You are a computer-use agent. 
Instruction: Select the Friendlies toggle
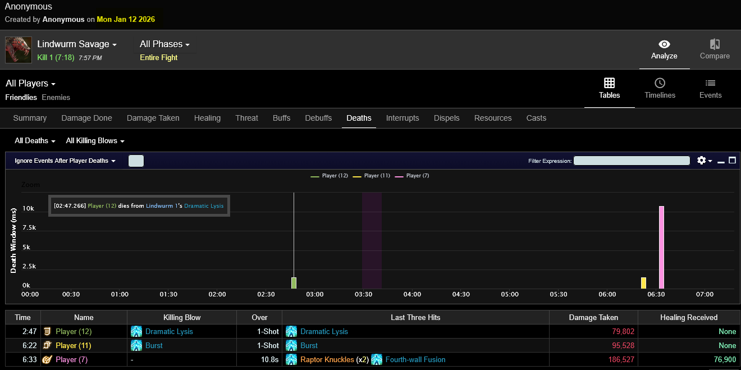(21, 98)
